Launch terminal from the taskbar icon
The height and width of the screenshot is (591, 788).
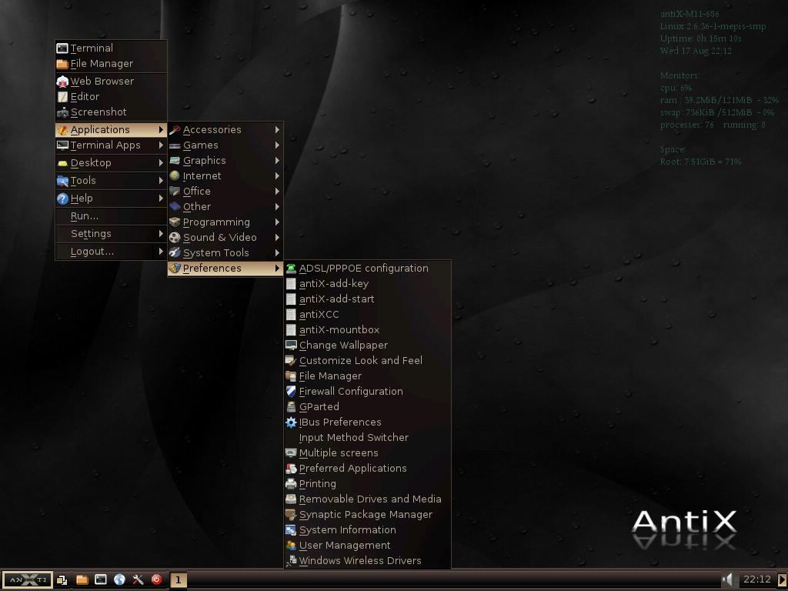pos(101,580)
